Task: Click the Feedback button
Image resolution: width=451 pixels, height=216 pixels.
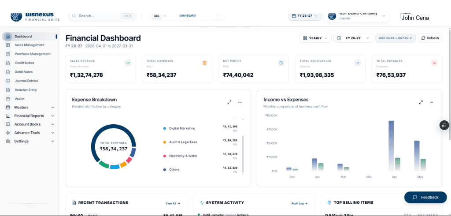Action: tap(426, 197)
